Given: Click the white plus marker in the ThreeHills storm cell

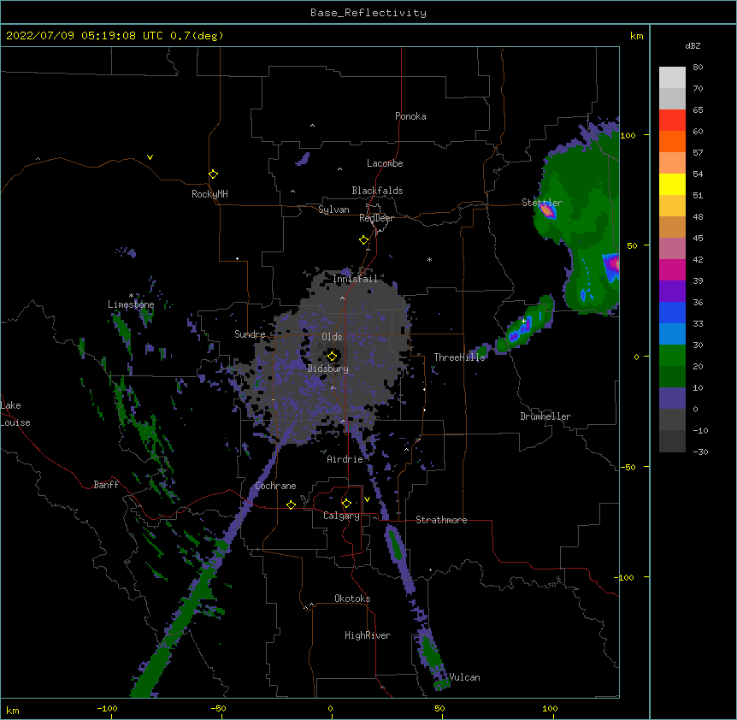Looking at the screenshot, I should coord(523,321).
